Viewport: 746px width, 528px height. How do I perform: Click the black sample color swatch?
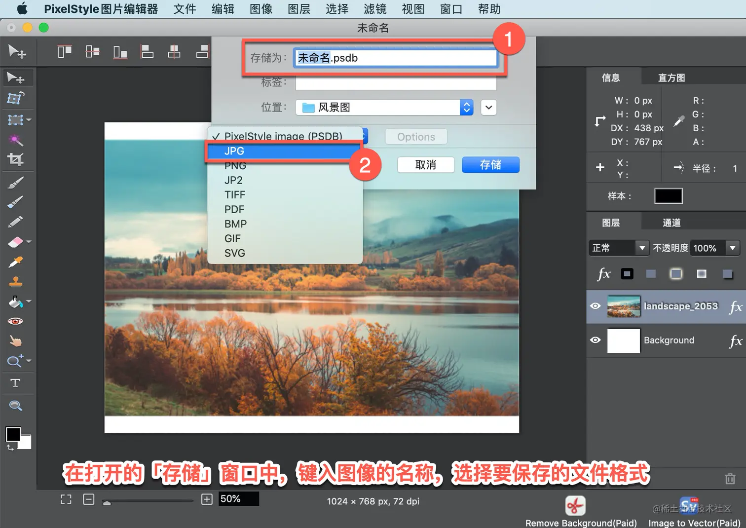tap(668, 196)
